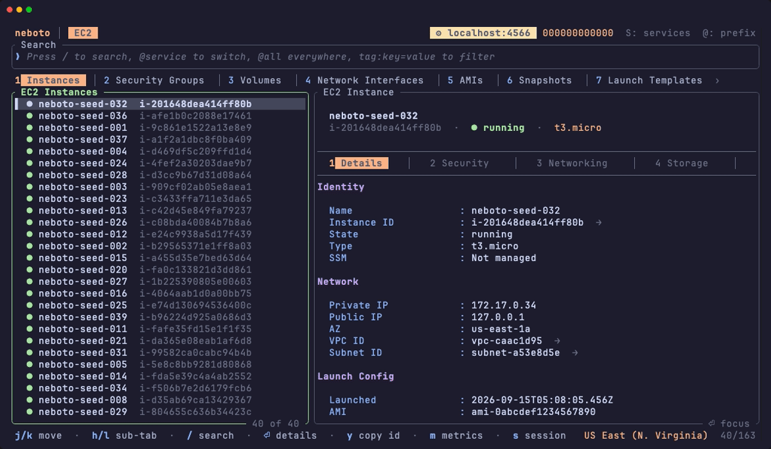
Task: Select instance neboto-seed-025
Action: click(x=160, y=305)
